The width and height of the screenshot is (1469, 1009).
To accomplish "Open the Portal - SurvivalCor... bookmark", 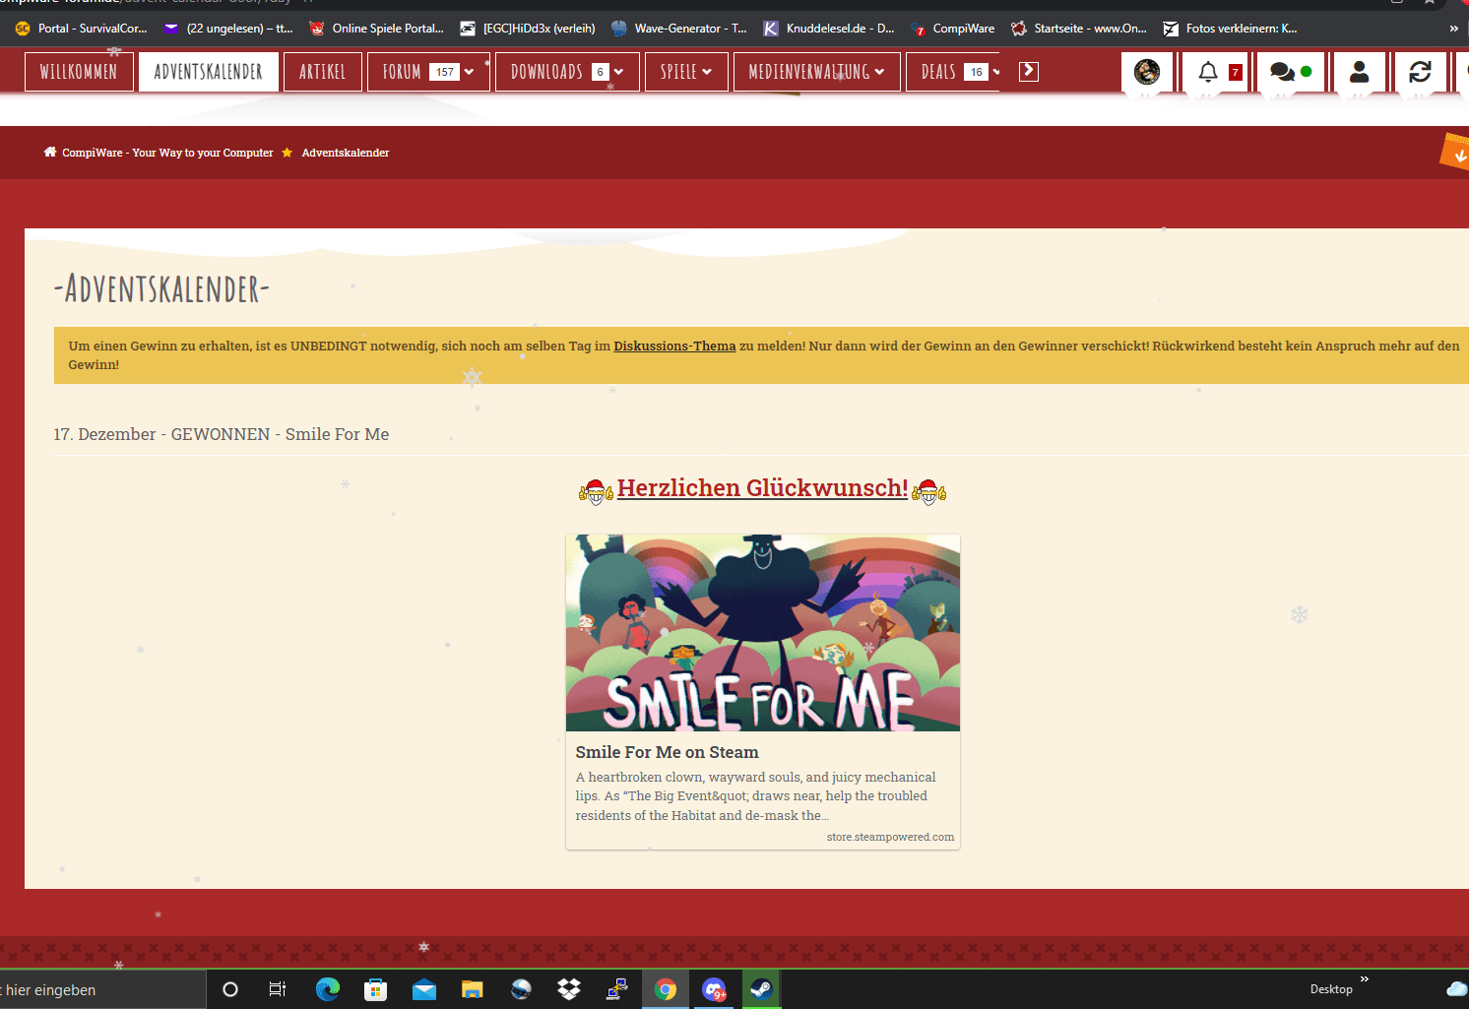I will (x=81, y=29).
